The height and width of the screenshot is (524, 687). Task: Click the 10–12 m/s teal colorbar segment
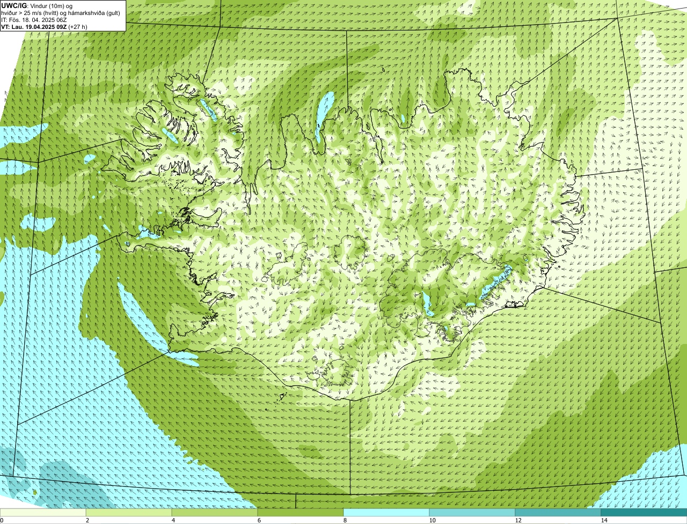pyautogui.click(x=472, y=513)
